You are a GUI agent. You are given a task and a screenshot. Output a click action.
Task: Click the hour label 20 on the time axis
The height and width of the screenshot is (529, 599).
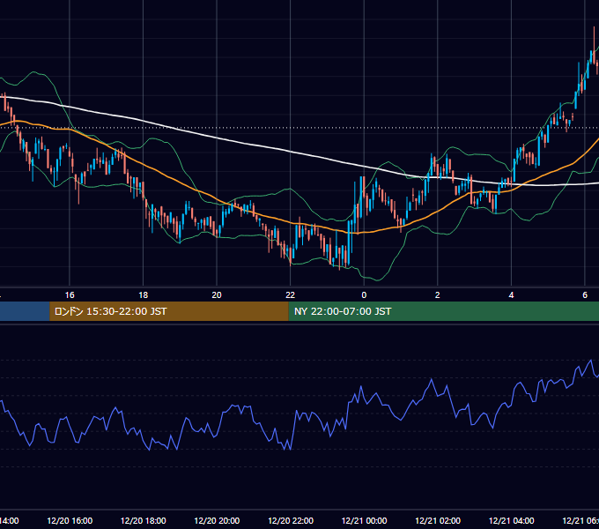coord(217,295)
